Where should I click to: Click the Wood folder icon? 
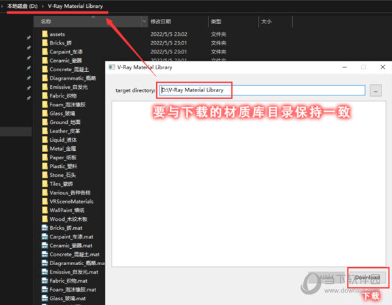[x=44, y=219]
